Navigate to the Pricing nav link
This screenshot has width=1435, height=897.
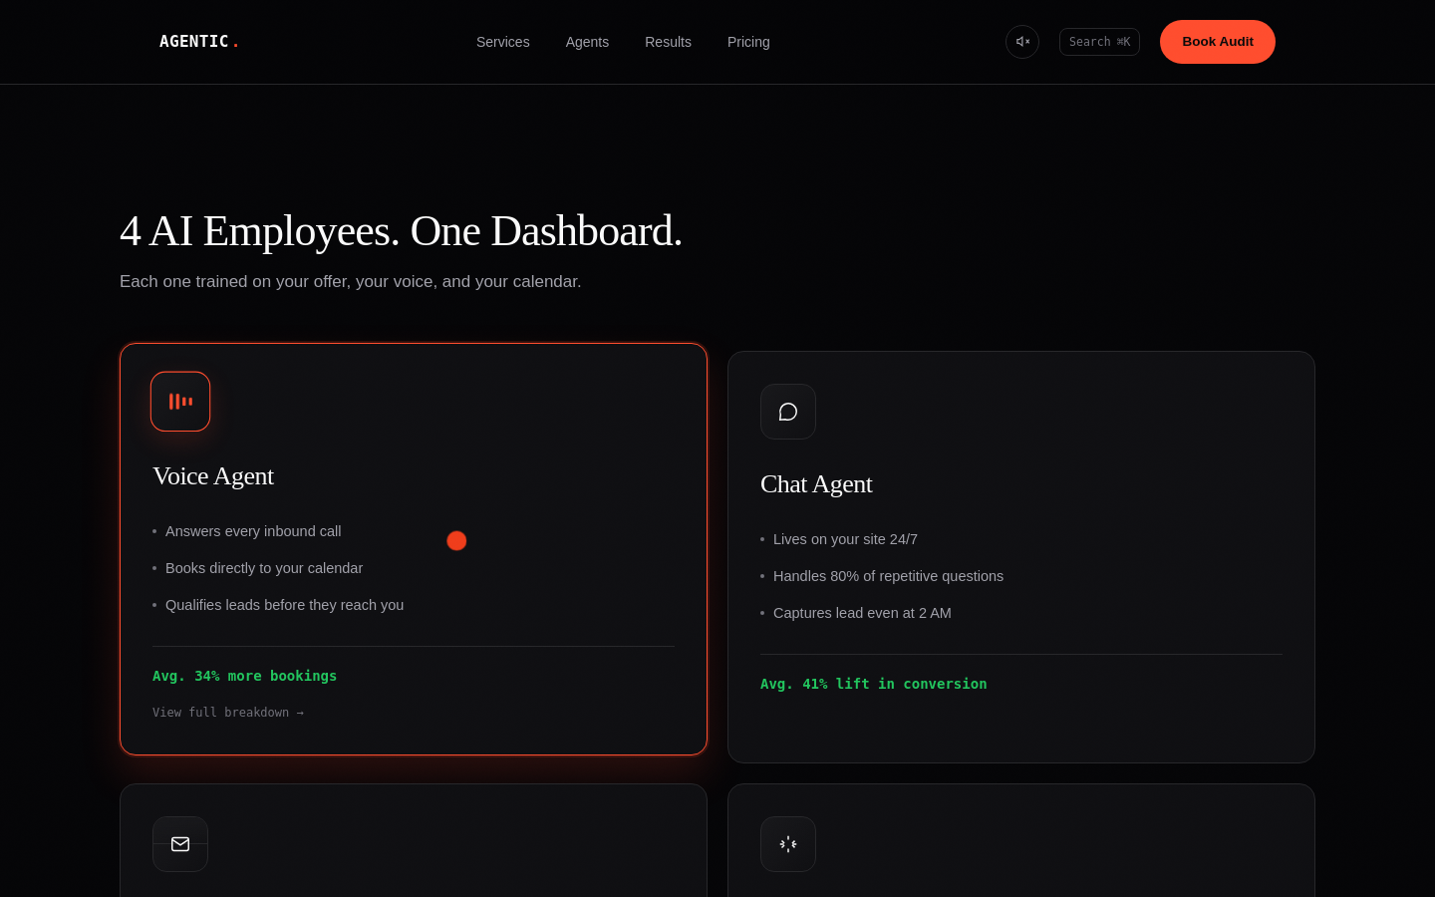[748, 42]
